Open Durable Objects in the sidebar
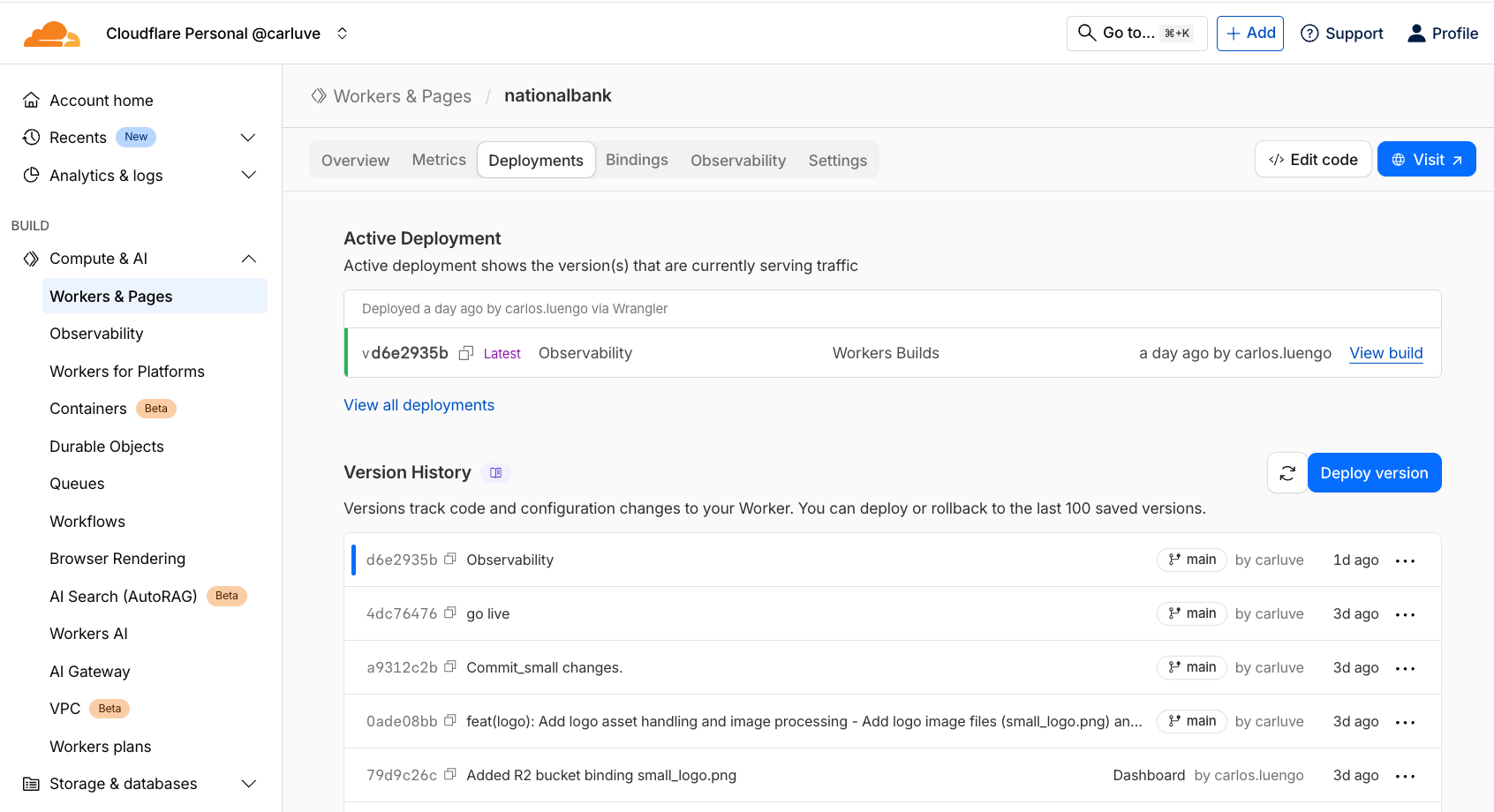 pyautogui.click(x=107, y=447)
